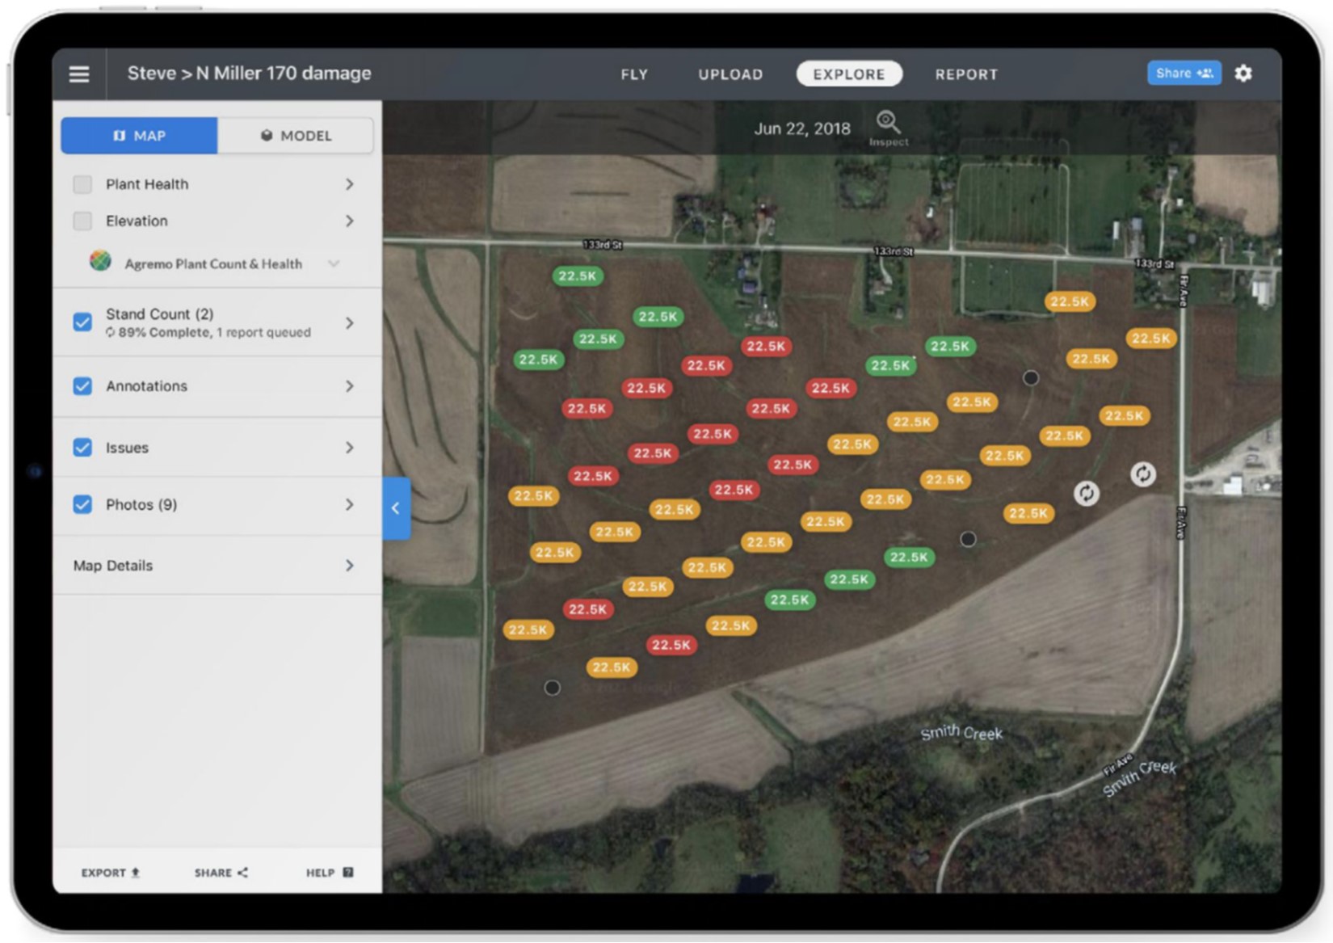Open the Agremo Plant Count dropdown arrow
The image size is (1333, 943).
tap(334, 263)
